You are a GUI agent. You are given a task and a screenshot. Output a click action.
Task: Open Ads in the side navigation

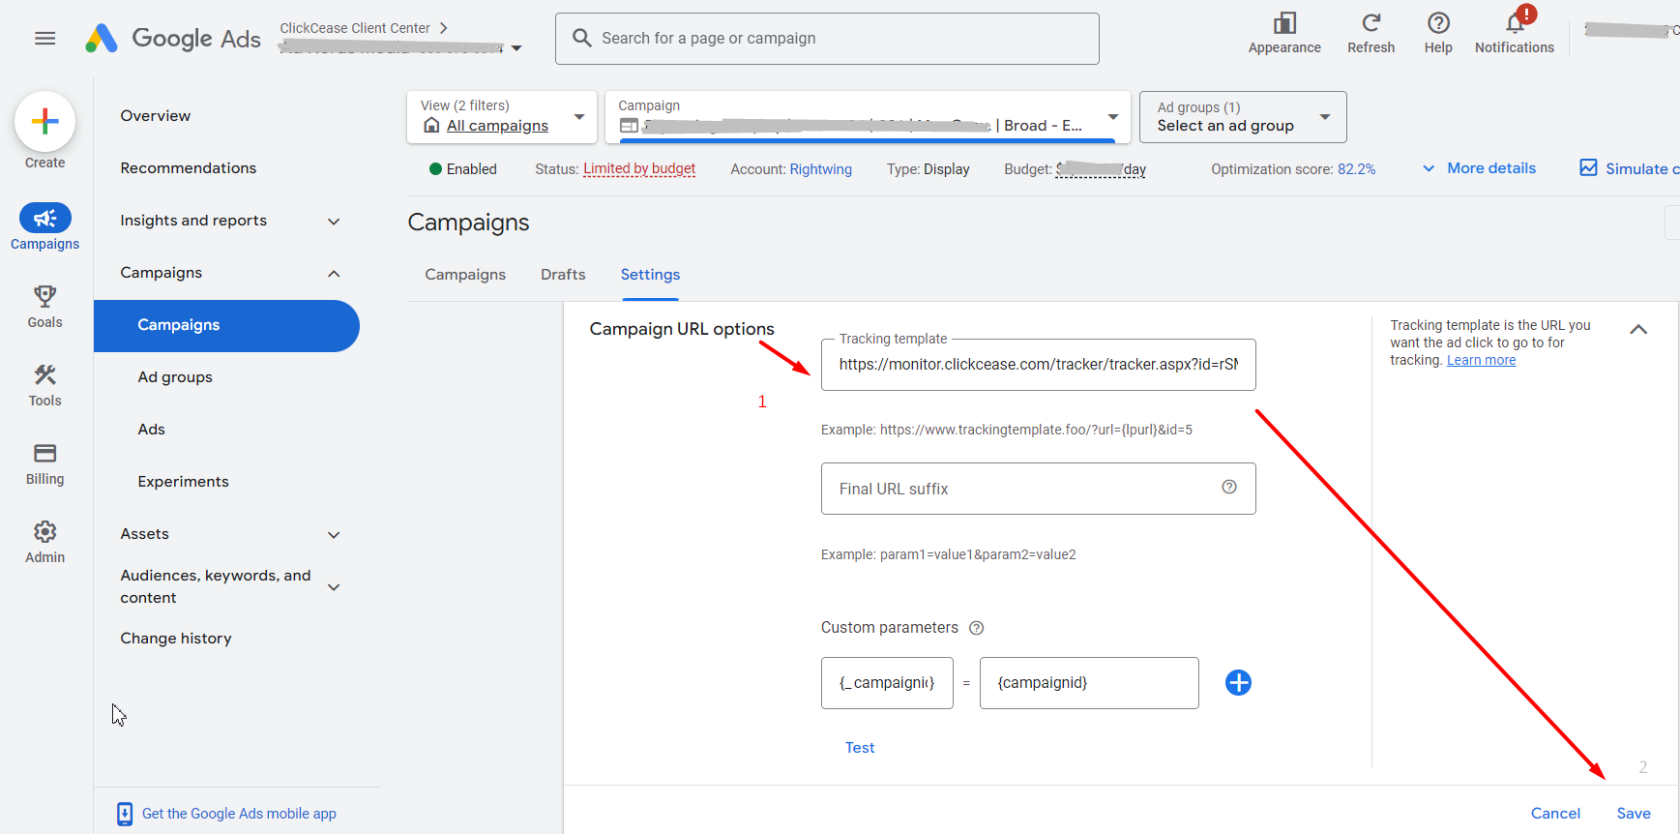pos(151,430)
